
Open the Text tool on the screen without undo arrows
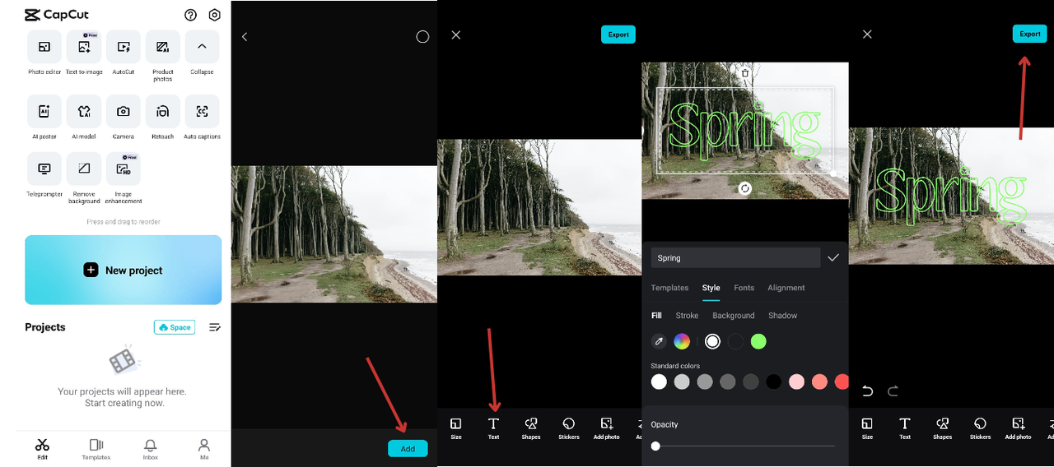(493, 428)
